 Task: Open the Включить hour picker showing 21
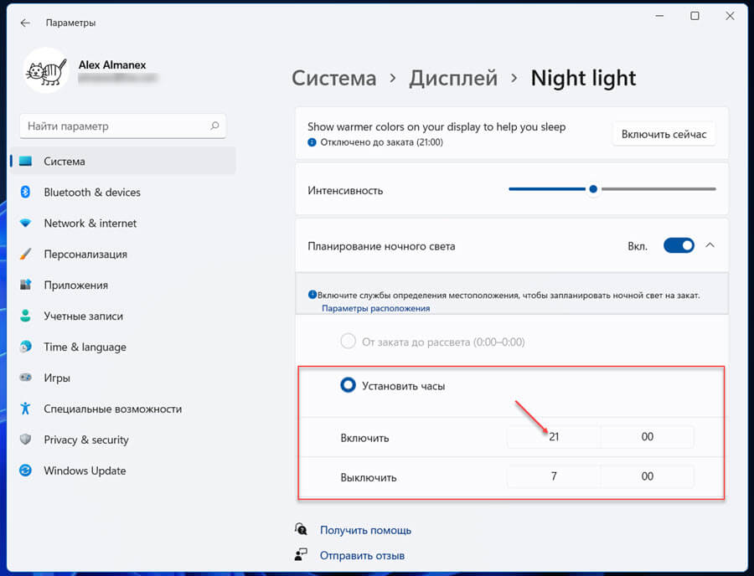(554, 437)
